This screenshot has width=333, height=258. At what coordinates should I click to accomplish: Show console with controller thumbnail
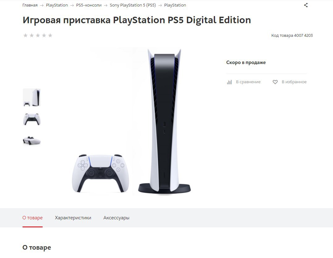[32, 97]
